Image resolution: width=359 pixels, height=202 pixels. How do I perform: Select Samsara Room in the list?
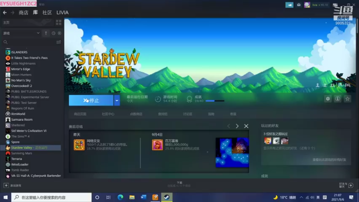click(22, 119)
